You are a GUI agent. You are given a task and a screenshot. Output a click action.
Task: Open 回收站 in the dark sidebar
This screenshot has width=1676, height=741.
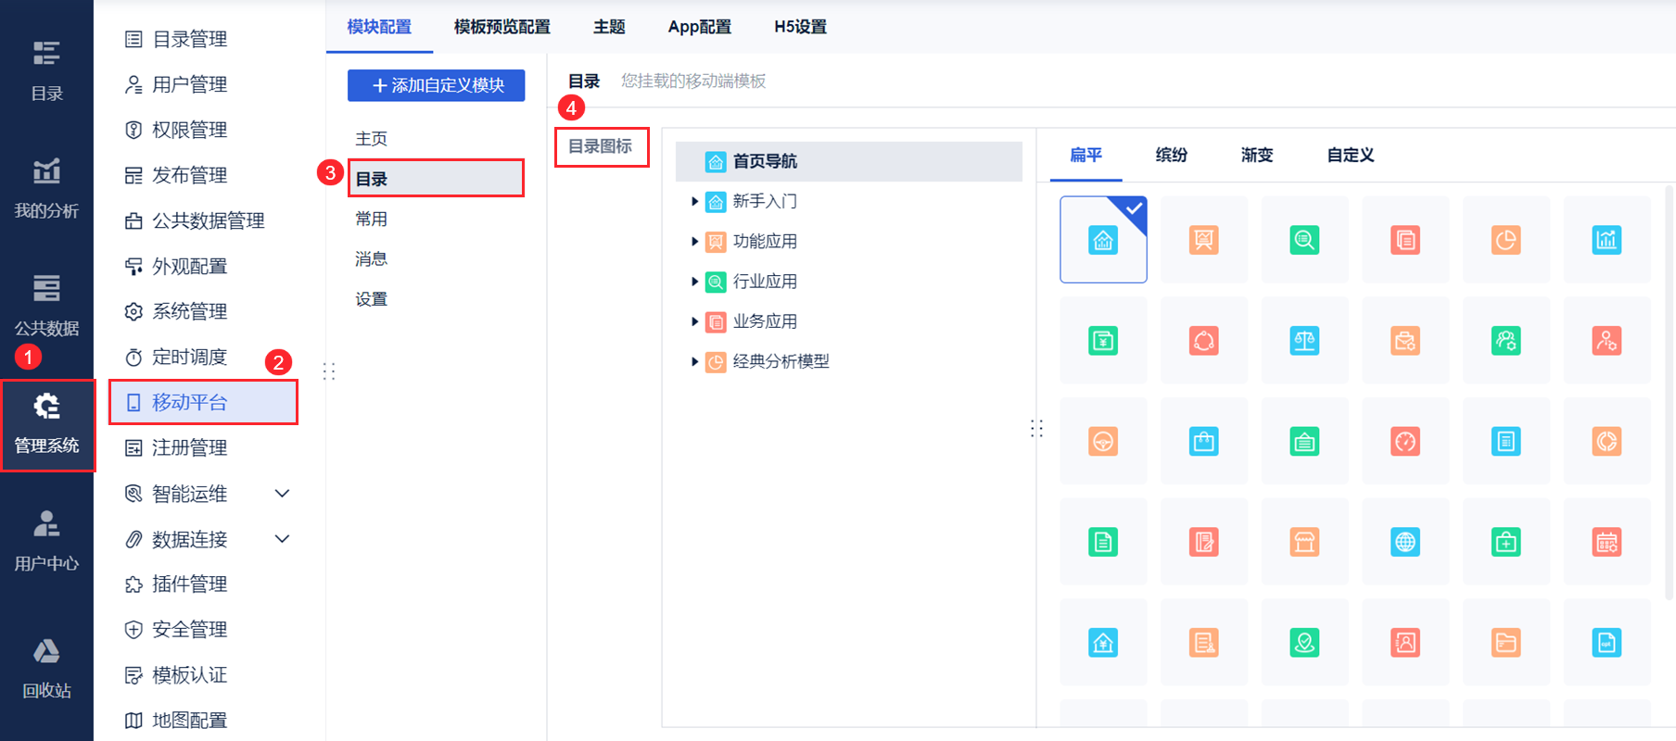coord(46,668)
